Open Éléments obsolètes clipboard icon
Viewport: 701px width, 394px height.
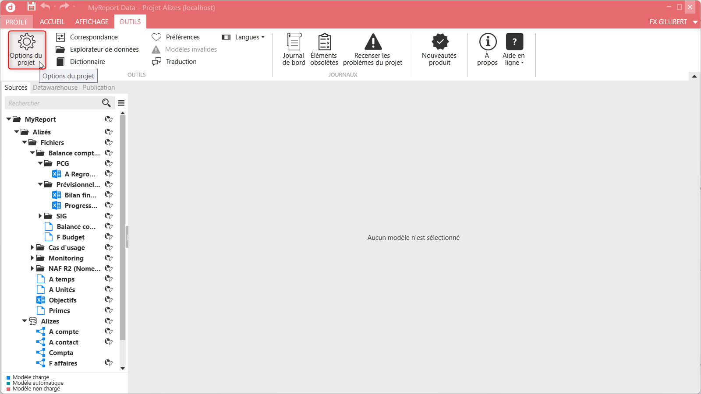[324, 42]
